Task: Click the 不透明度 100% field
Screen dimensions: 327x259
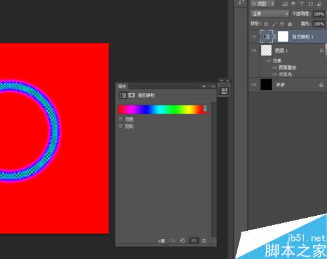Action: (319, 14)
